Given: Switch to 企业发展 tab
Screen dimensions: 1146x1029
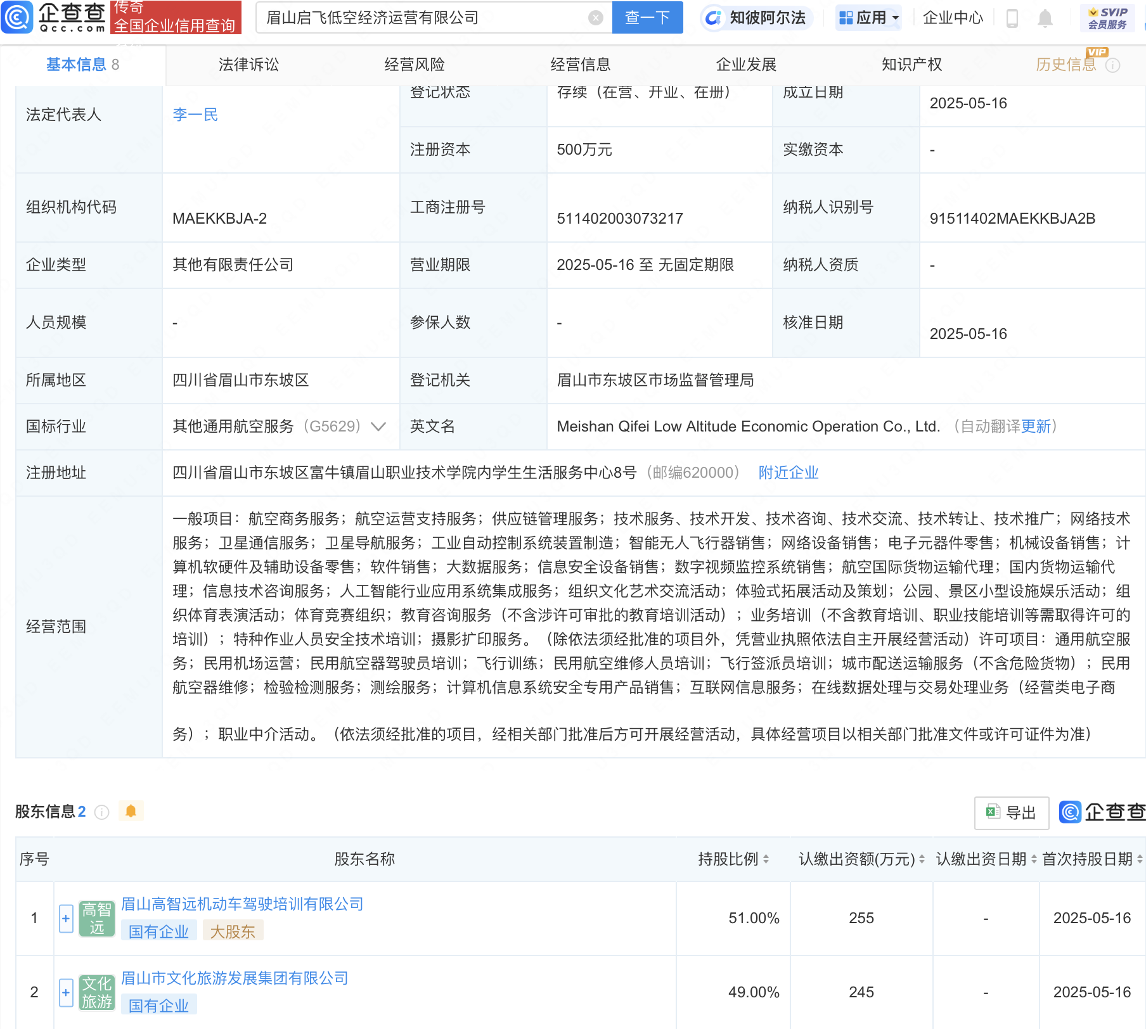Looking at the screenshot, I should pos(746,65).
